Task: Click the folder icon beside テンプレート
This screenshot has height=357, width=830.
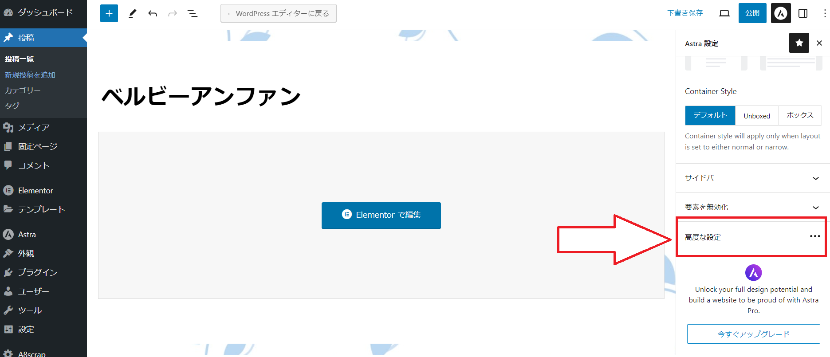Action: 8,209
